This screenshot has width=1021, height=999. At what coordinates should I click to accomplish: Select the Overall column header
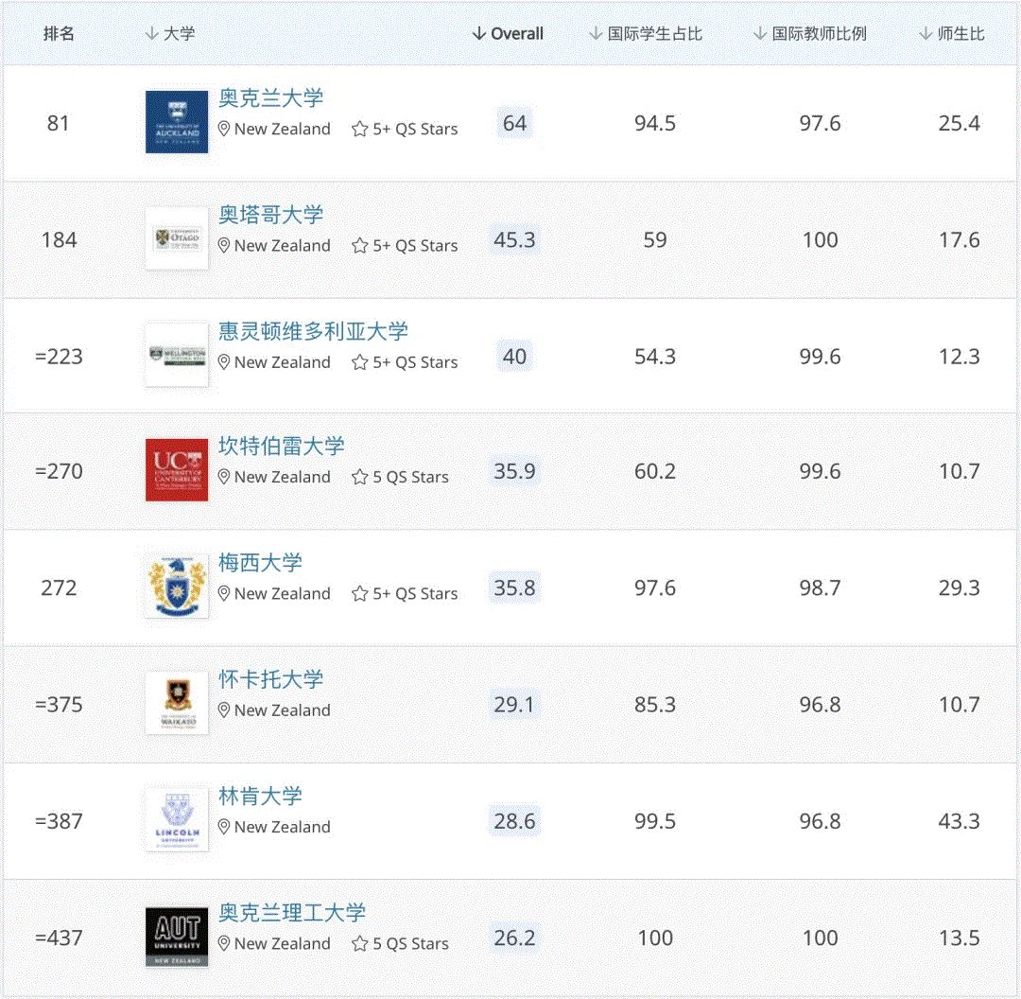click(x=516, y=33)
